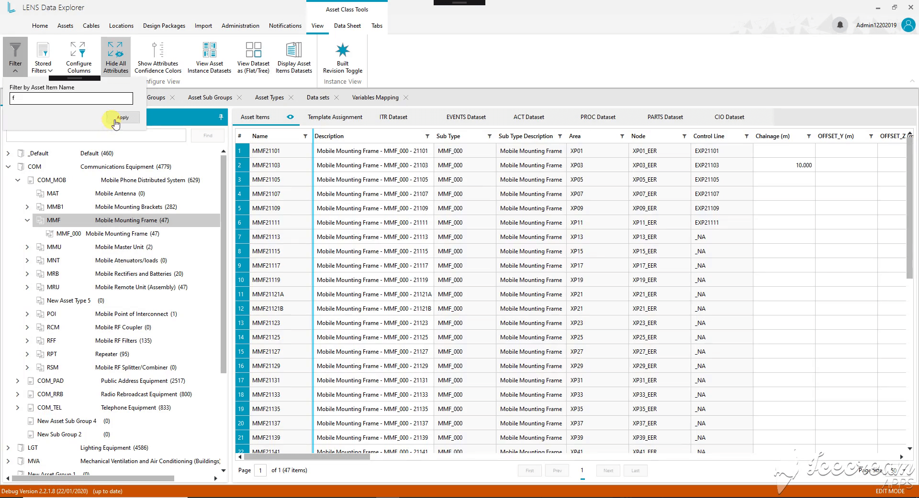Expand the MMB1 Mobile Mounting Brackets node
919x498 pixels.
27,207
